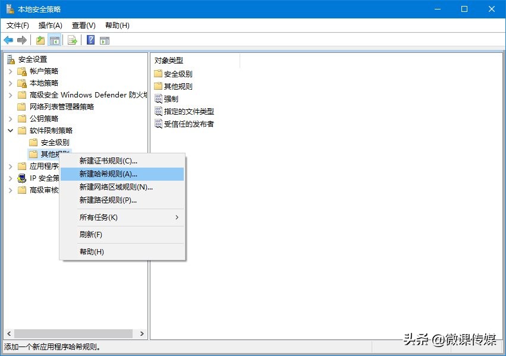The image size is (506, 356).
Task: Expand the 应用程序 control policies node
Action: (10, 166)
